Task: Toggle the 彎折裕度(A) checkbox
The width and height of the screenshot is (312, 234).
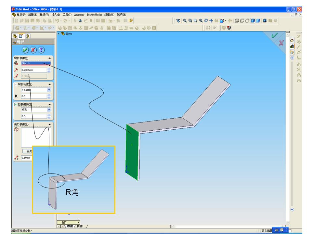Action: point(16,84)
